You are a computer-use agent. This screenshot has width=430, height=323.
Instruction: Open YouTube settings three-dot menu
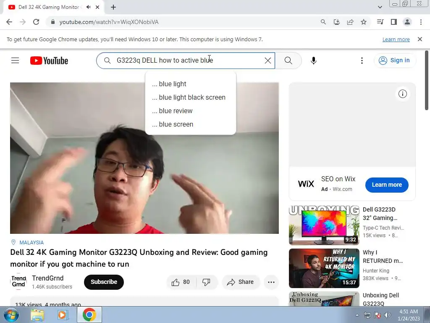pyautogui.click(x=362, y=61)
